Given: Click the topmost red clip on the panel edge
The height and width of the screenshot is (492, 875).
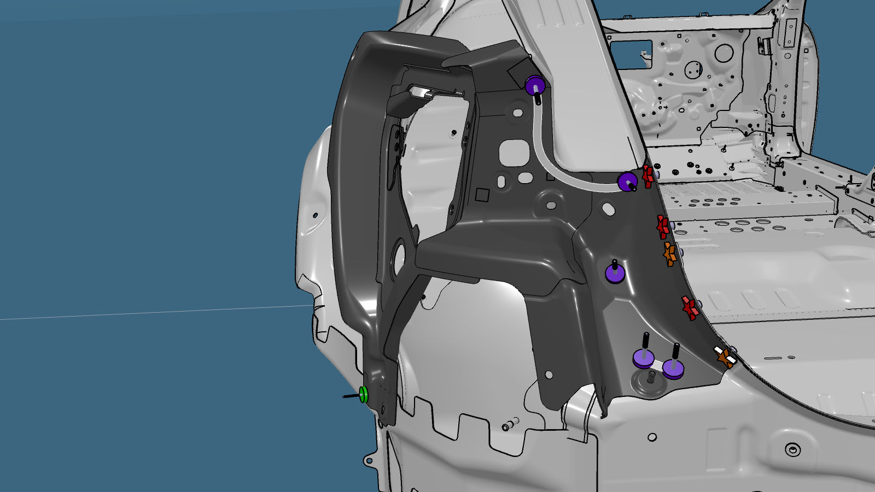Looking at the screenshot, I should 648,175.
